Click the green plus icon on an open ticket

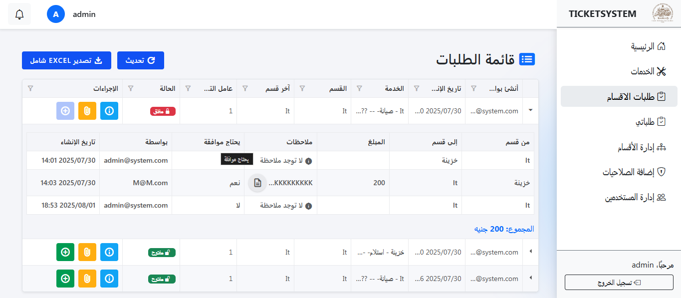pos(65,252)
